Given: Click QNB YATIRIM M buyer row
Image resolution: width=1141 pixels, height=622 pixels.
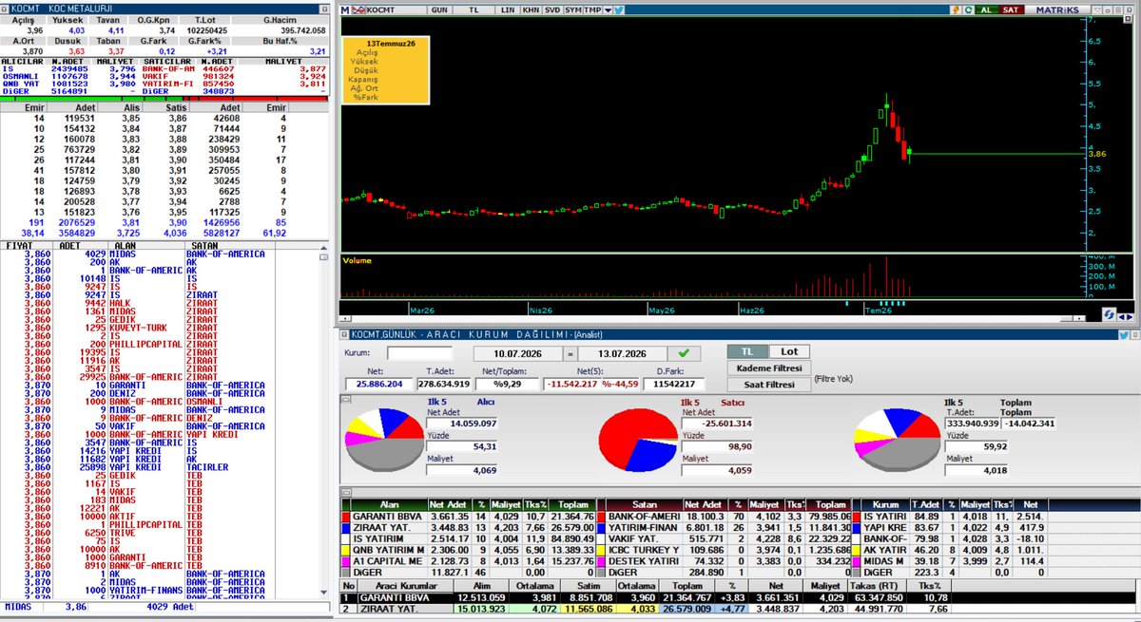Looking at the screenshot, I should click(x=470, y=551).
